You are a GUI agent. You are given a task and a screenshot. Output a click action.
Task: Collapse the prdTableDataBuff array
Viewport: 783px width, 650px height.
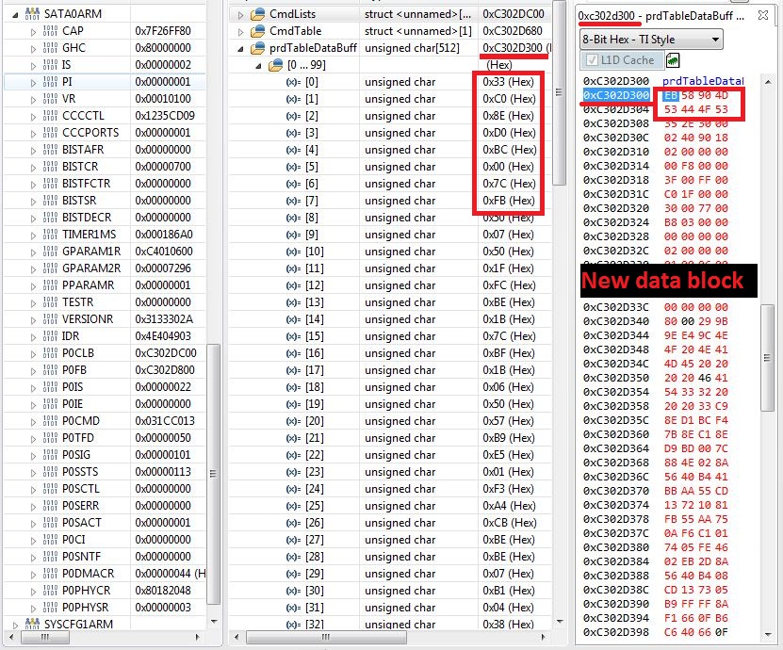[x=240, y=49]
